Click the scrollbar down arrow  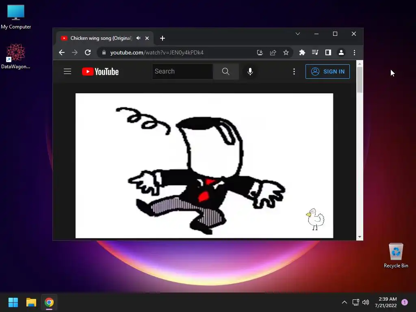coord(360,237)
